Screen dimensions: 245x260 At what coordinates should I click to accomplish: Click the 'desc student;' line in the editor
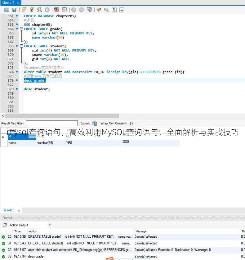[37, 89]
